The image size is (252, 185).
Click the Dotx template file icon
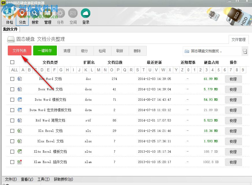tap(20, 100)
